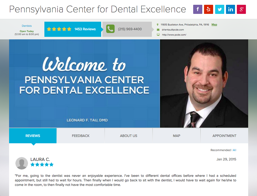Viewport: 257px width, 196px height.
Task: Open the About Us tab
Action: click(x=129, y=136)
